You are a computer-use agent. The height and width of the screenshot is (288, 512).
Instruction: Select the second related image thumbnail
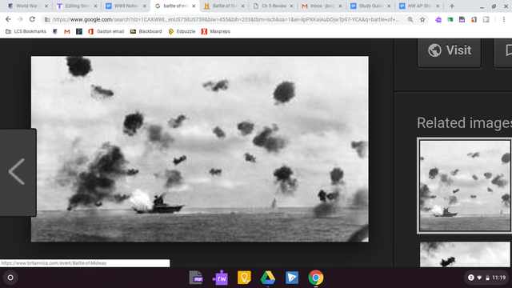465,254
